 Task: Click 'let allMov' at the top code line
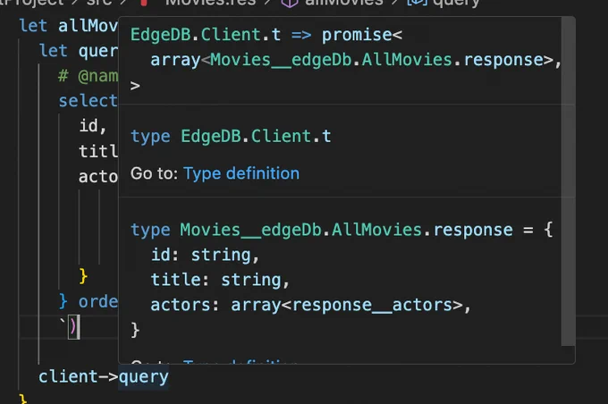point(69,26)
